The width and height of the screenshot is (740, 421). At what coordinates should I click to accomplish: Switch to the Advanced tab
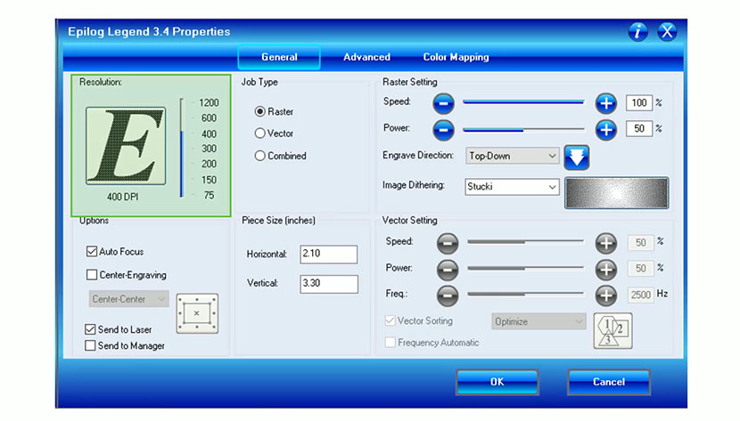366,57
